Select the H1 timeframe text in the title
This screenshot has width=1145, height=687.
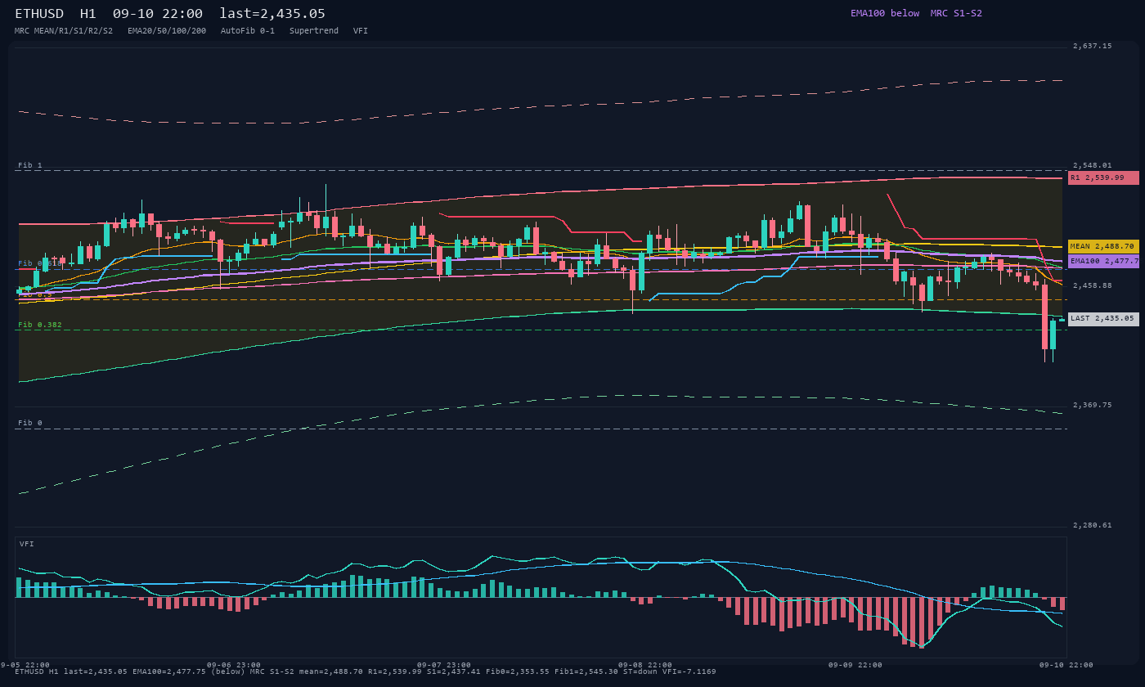point(88,14)
